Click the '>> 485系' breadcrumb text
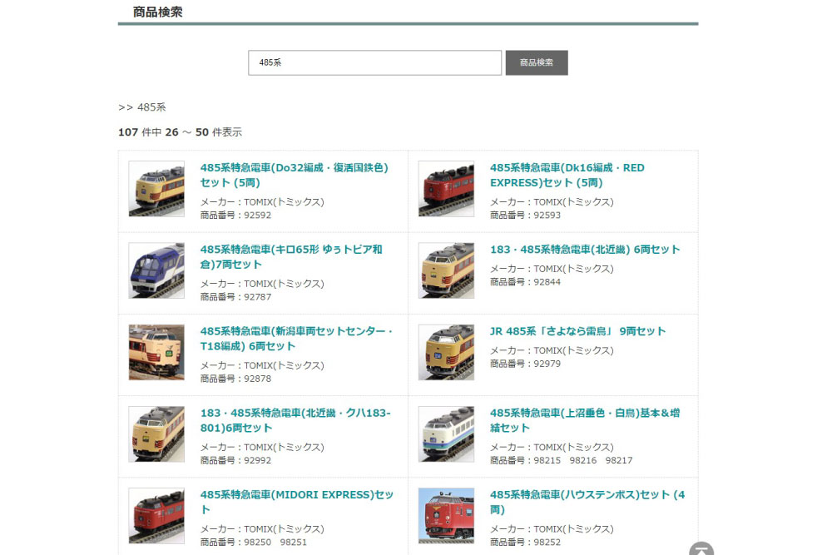The width and height of the screenshot is (832, 555). click(142, 107)
